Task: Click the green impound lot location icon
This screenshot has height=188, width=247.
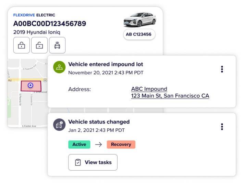Action: tap(59, 67)
